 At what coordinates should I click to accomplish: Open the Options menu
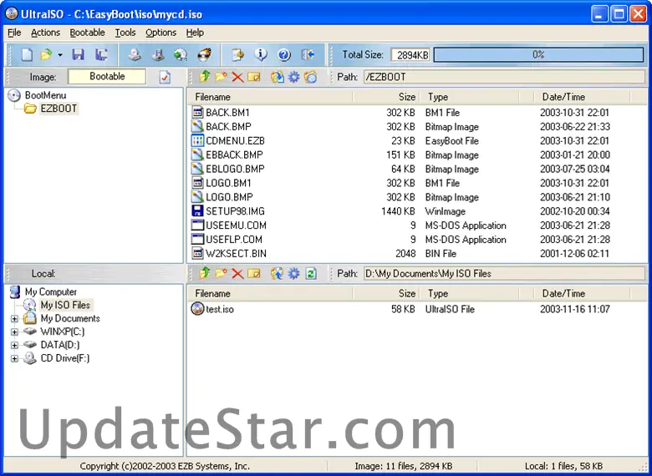[x=161, y=33]
